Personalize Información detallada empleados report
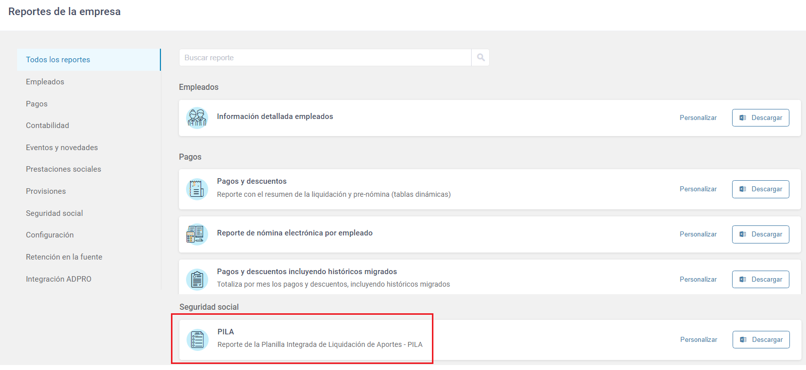 click(x=698, y=118)
